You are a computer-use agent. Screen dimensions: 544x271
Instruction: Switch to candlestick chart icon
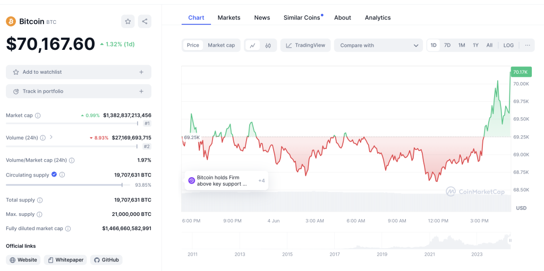(268, 46)
